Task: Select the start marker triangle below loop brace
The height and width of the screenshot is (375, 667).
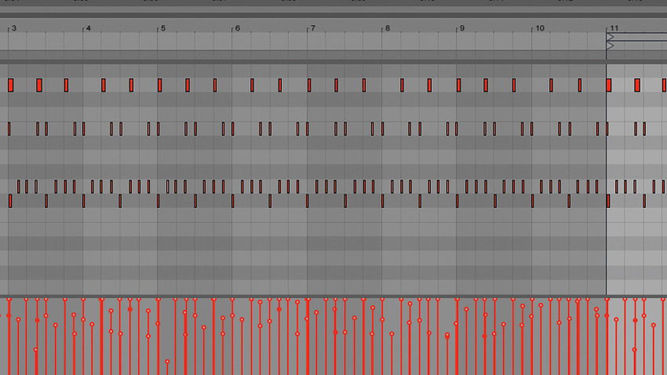Action: (610, 46)
